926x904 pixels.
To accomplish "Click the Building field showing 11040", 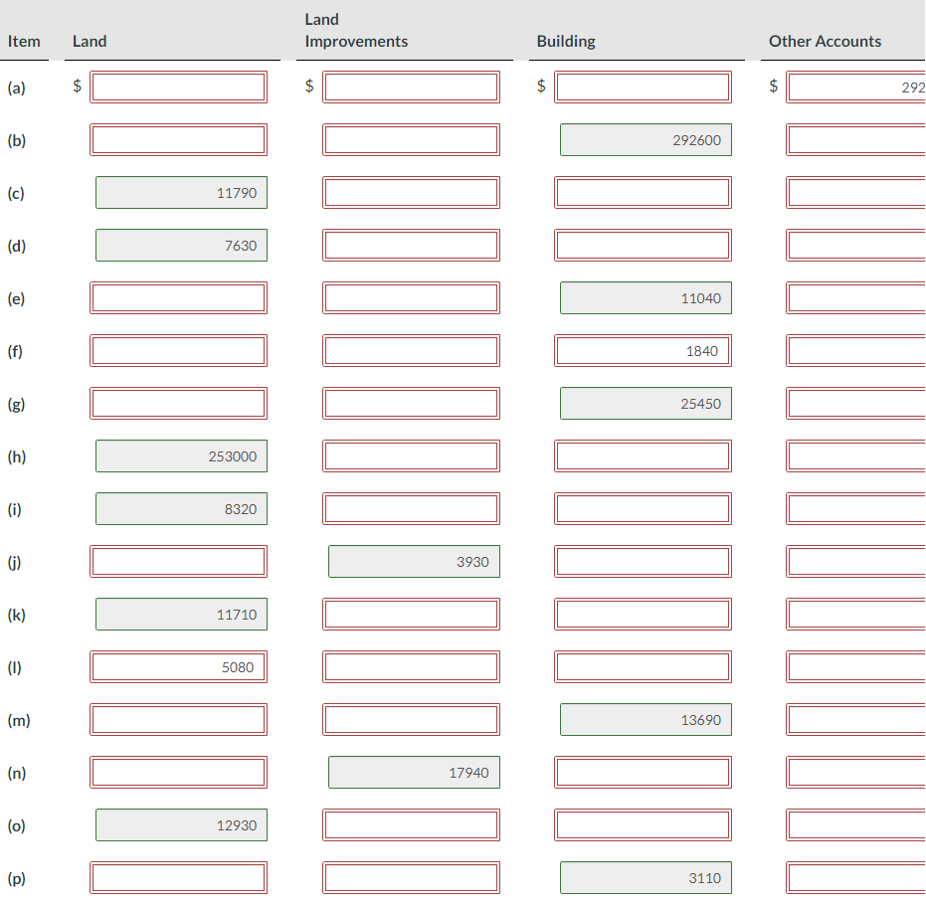I will pos(646,297).
